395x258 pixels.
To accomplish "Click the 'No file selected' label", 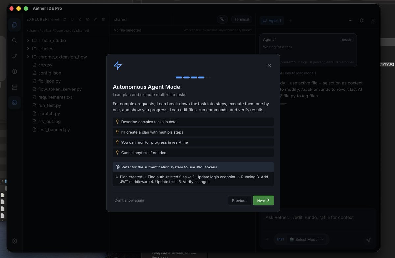I will click(x=127, y=30).
